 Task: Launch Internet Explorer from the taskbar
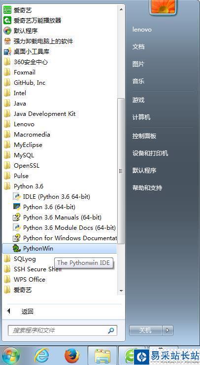[x=41, y=356]
